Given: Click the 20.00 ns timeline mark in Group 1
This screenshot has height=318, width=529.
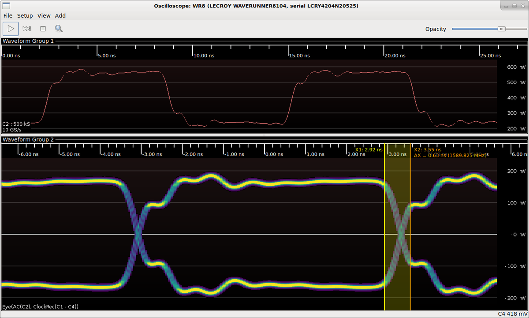Looking at the screenshot, I should 395,56.
